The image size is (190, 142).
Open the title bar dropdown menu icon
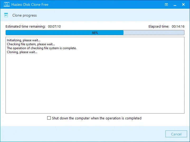pyautogui.click(x=166, y=4)
